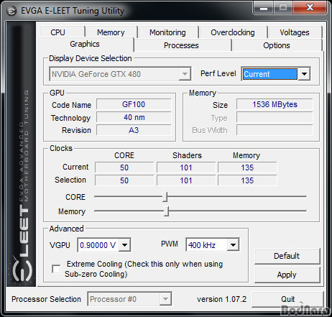Enable the Extreme Cooling checkbox
Viewport: 332px width, 317px height.
click(56, 269)
